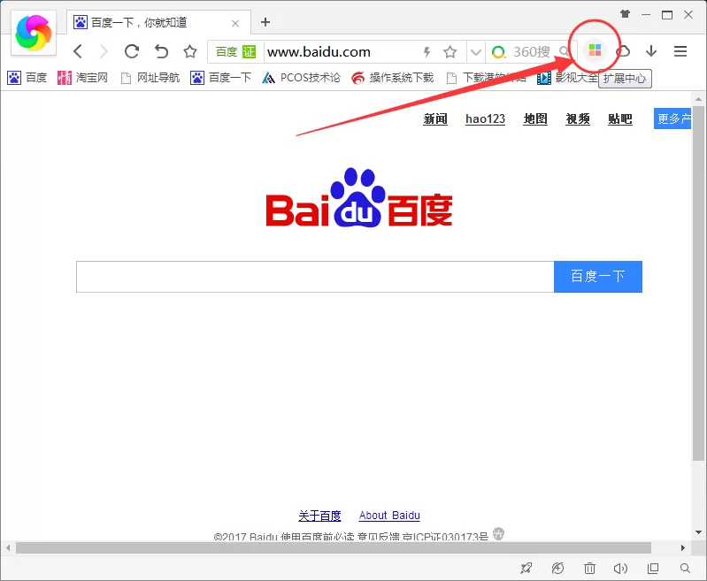Open the extension center colored grid icon

(x=595, y=50)
